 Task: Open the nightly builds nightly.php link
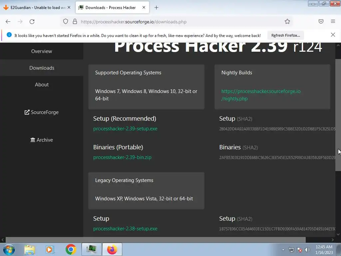click(x=261, y=95)
